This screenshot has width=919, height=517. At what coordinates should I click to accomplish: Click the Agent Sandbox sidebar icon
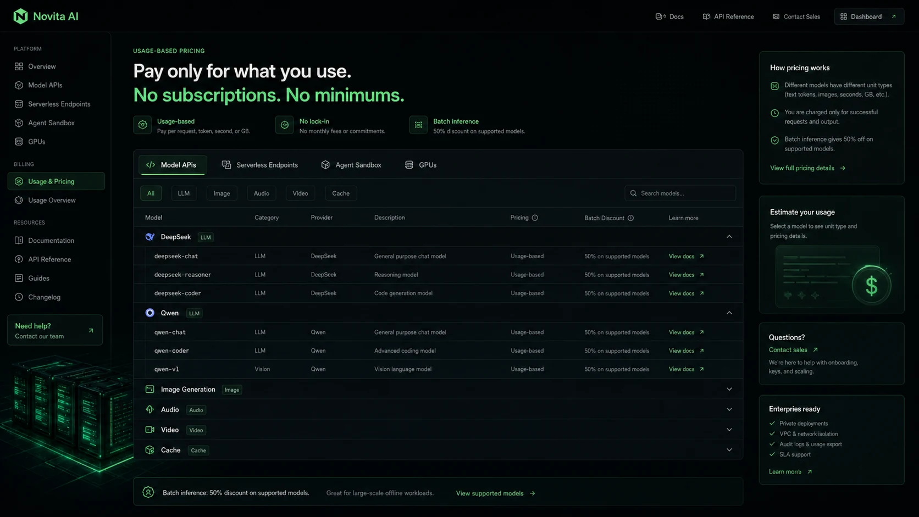coord(19,123)
